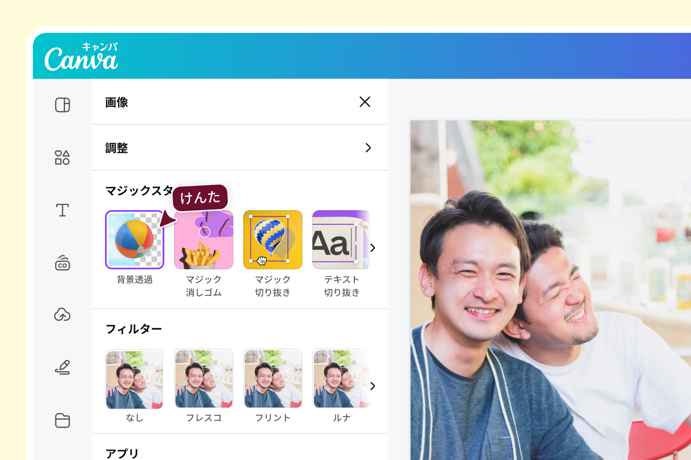This screenshot has width=691, height=460.
Task: Click the フィルター section heading
Action: point(134,329)
